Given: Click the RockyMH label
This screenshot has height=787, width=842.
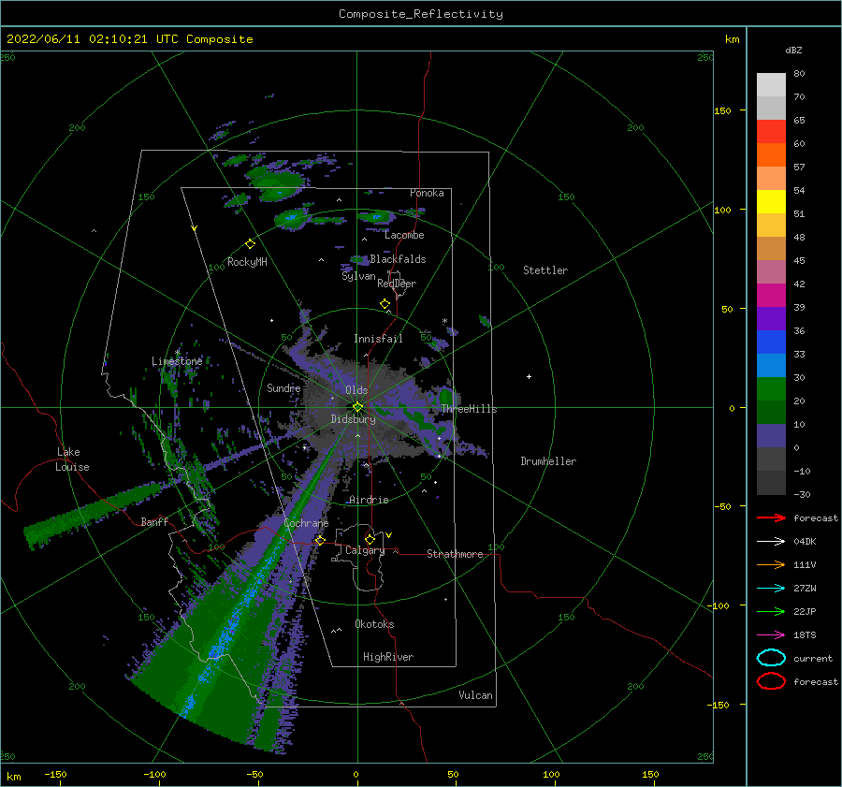Looking at the screenshot, I should (247, 262).
